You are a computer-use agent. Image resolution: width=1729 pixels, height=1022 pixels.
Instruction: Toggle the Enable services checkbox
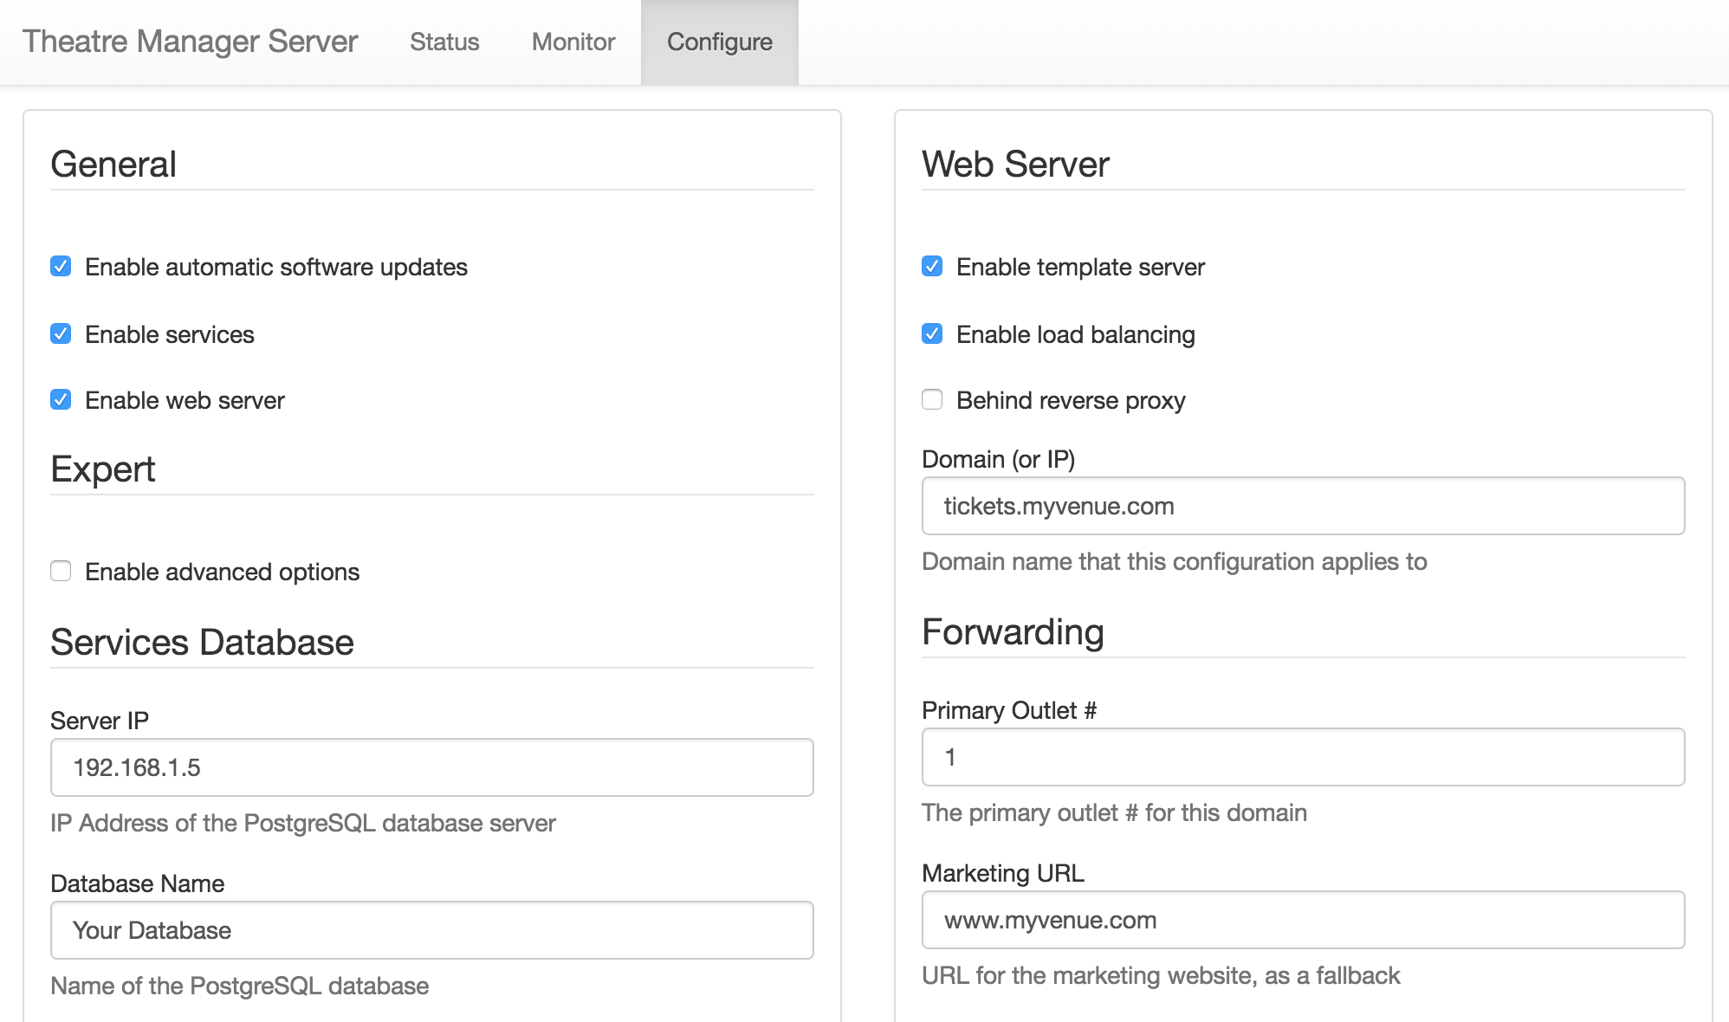[61, 333]
